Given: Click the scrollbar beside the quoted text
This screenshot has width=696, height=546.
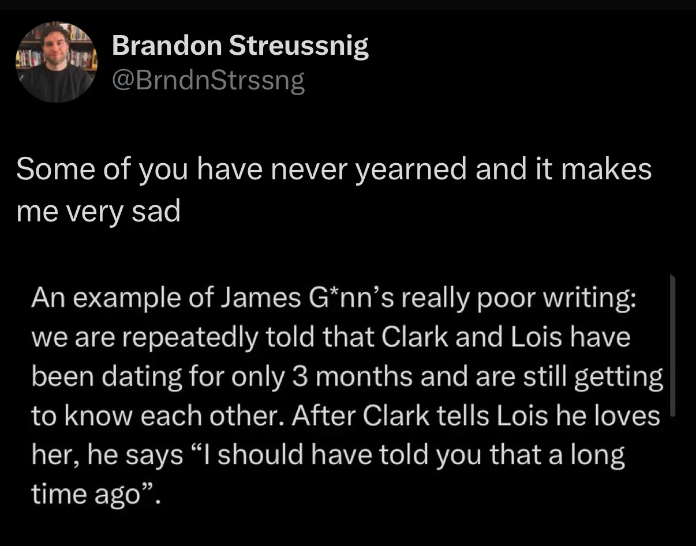Looking at the screenshot, I should pyautogui.click(x=673, y=345).
